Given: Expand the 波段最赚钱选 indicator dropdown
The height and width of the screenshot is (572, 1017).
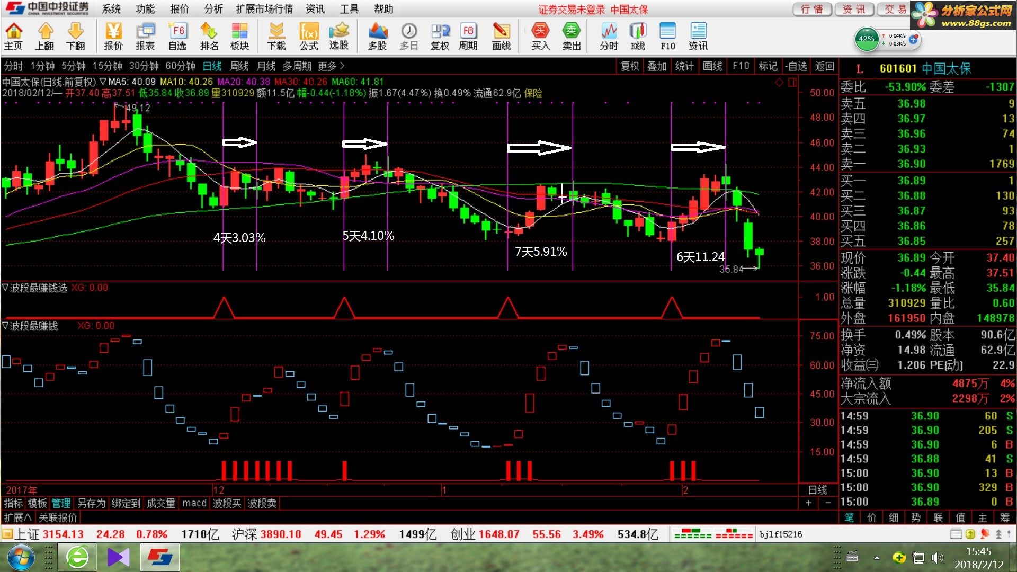Looking at the screenshot, I should [x=5, y=288].
